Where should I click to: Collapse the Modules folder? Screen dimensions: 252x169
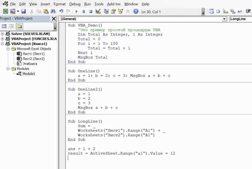point(8,69)
